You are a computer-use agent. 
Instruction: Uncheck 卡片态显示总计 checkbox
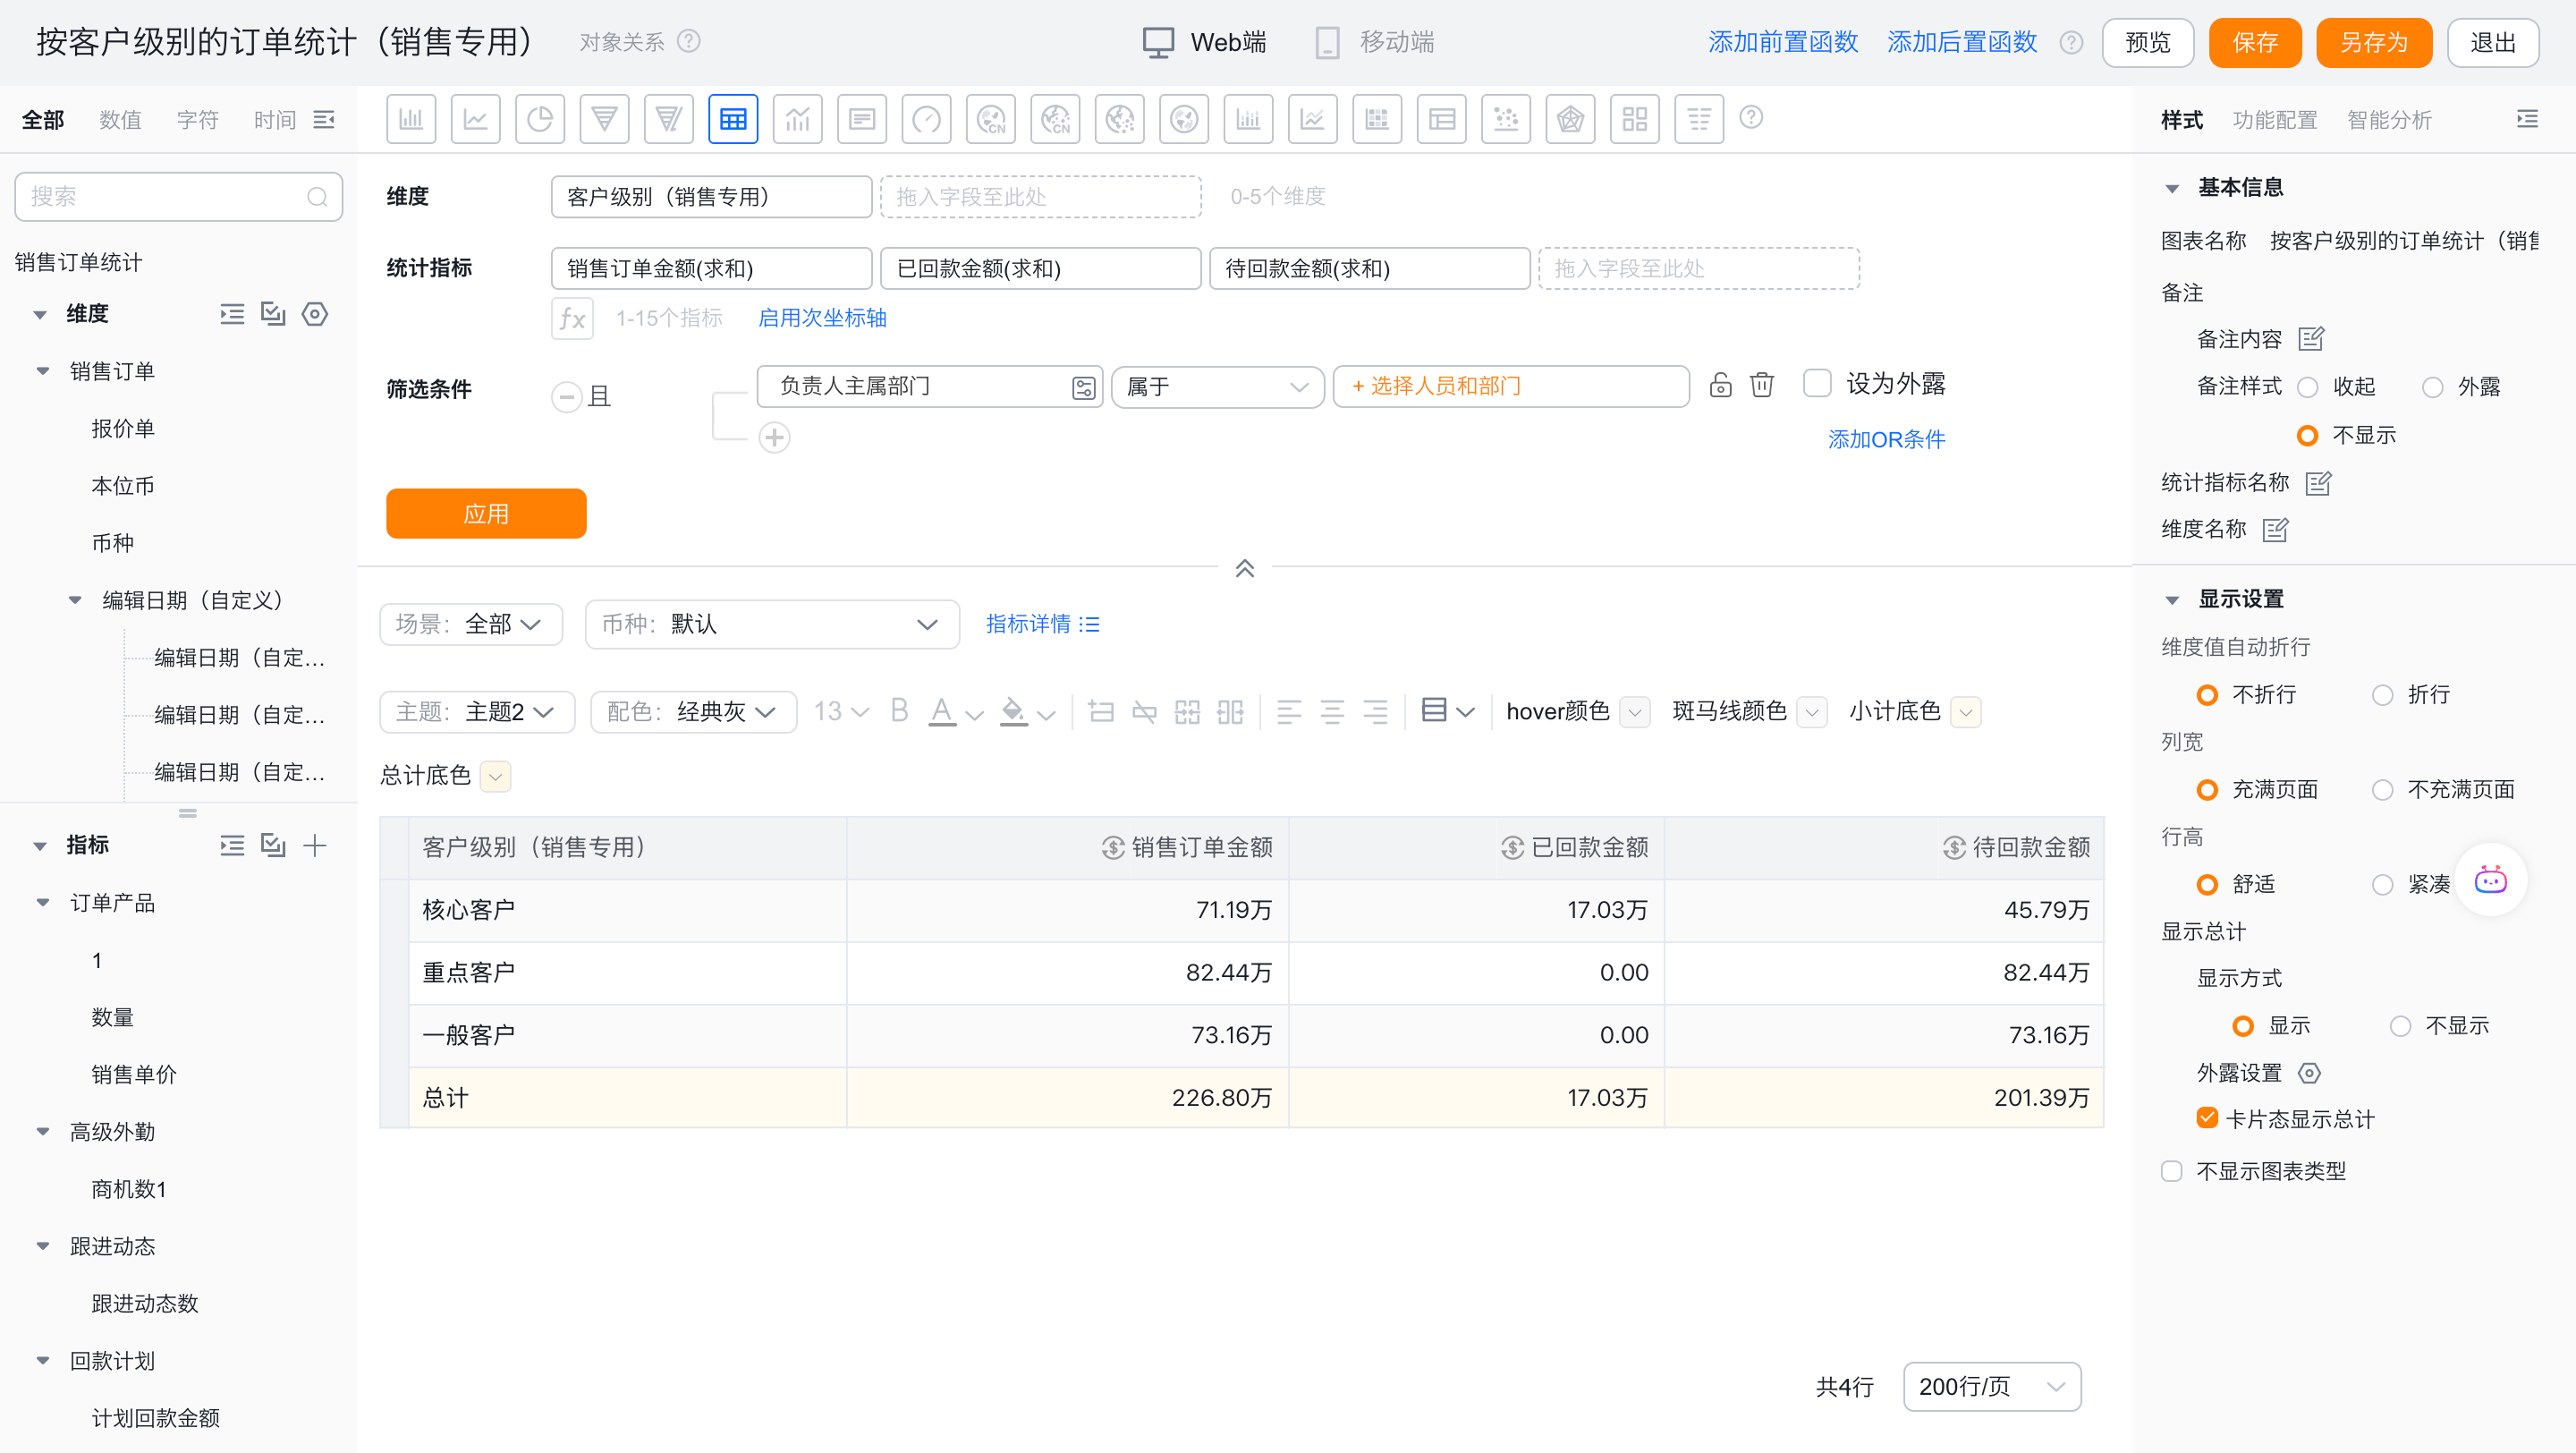tap(2207, 1118)
